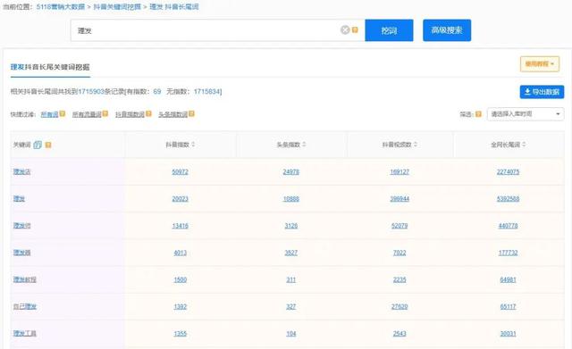Open the help icon beside 所有流量词 filter
The image size is (572, 349).
pos(105,113)
